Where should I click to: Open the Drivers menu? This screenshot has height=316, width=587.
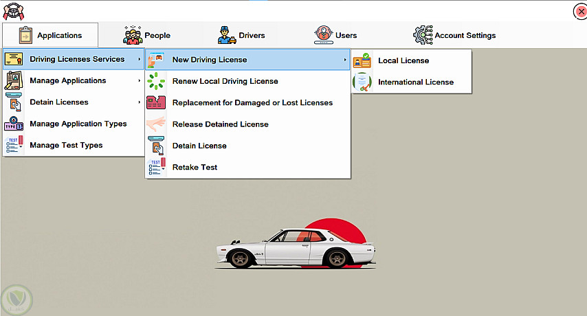[x=241, y=35]
